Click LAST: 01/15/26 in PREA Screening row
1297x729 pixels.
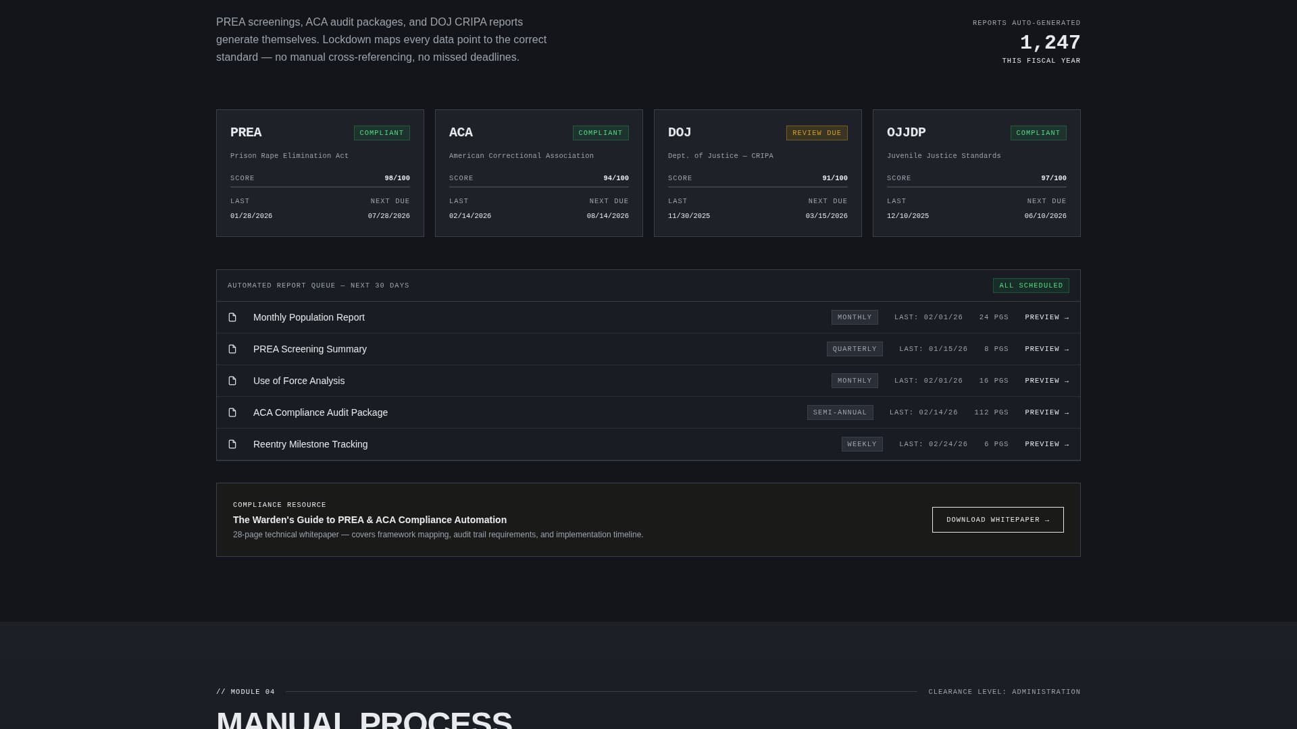click(x=933, y=349)
